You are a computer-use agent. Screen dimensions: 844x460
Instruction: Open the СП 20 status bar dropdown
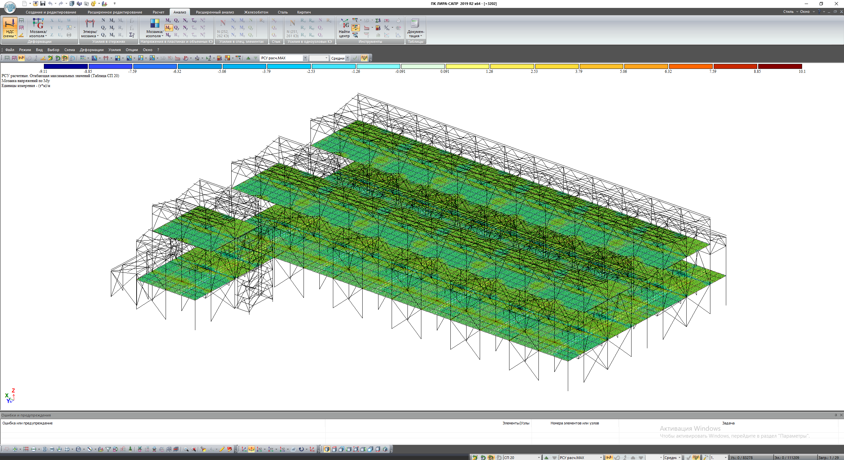[x=539, y=457]
